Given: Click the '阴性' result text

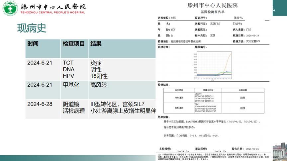Looking at the screenshot, I should [x=96, y=69].
